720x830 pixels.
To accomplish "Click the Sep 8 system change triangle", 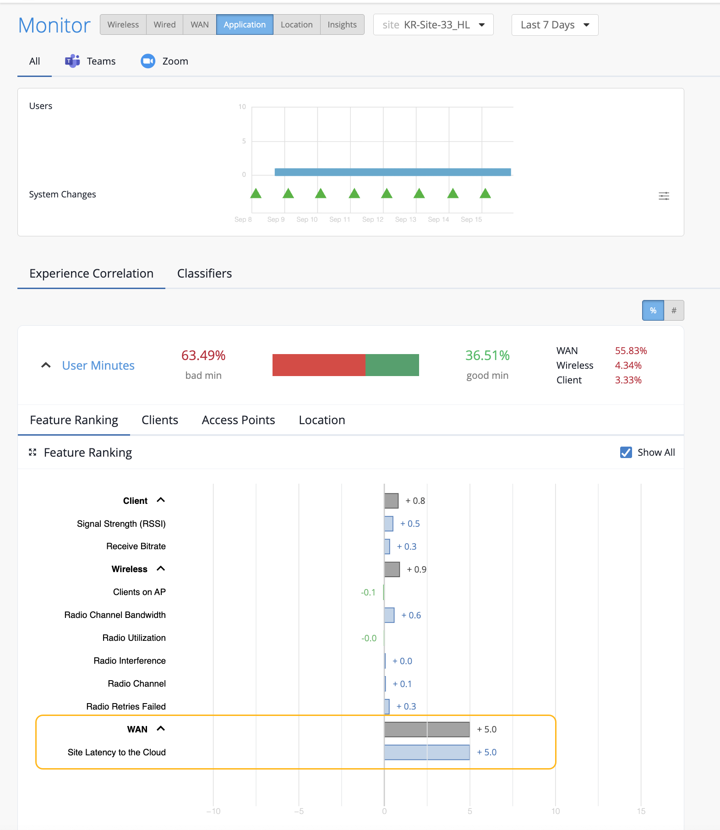I will (256, 194).
